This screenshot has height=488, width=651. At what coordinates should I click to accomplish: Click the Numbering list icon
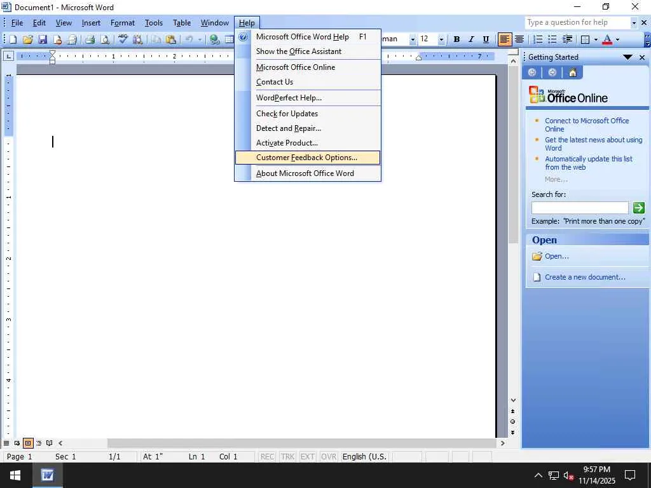(538, 39)
